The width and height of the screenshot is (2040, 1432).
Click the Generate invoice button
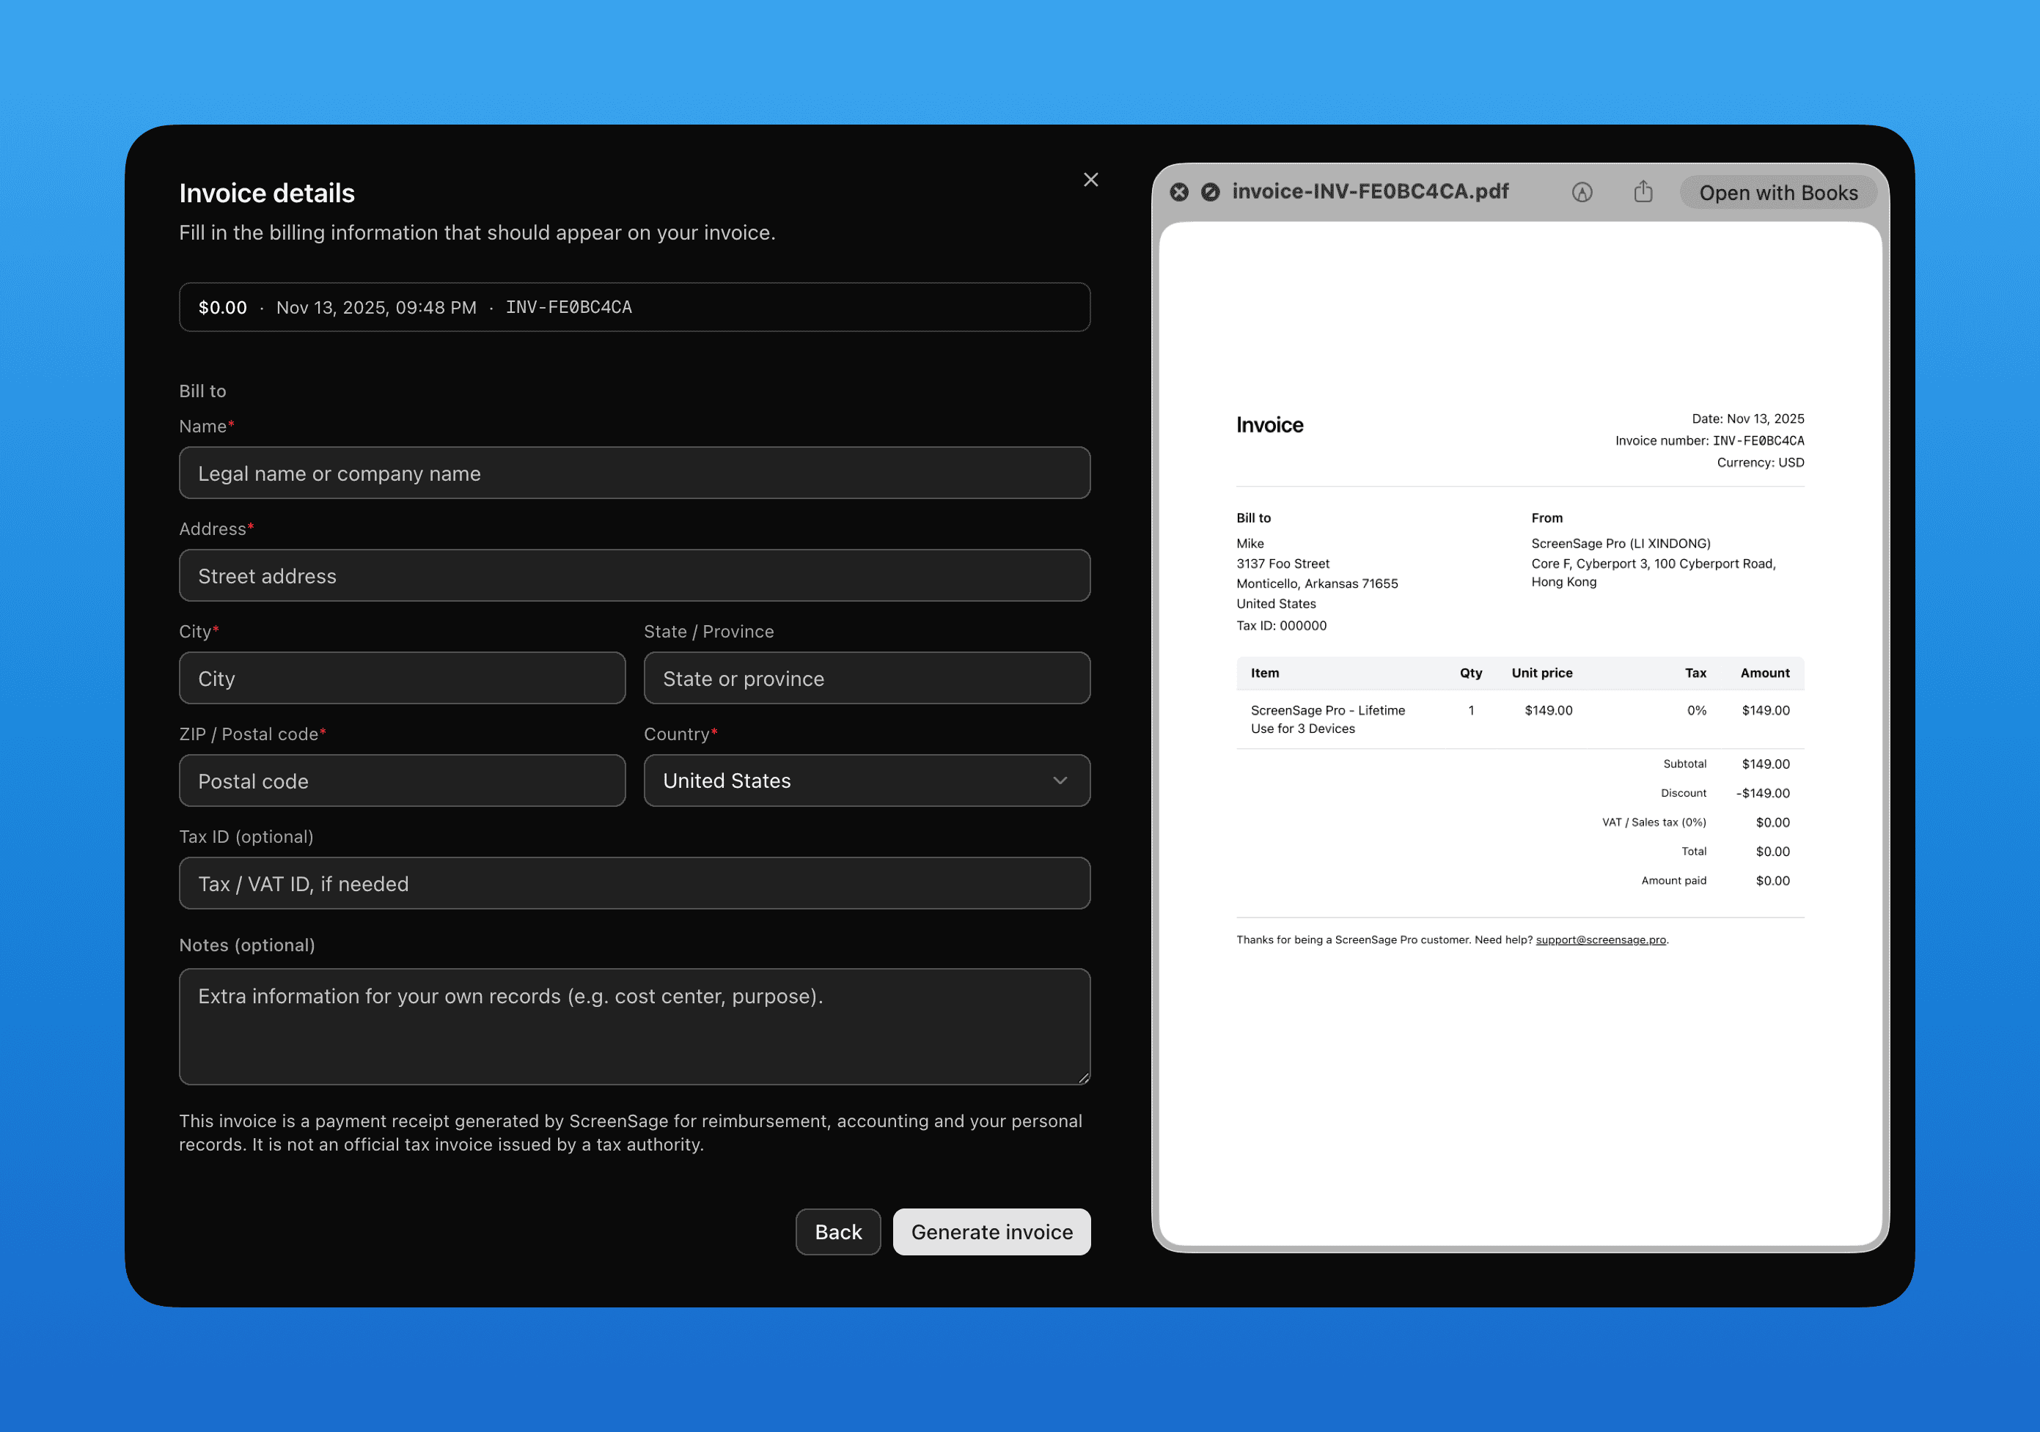click(991, 1231)
